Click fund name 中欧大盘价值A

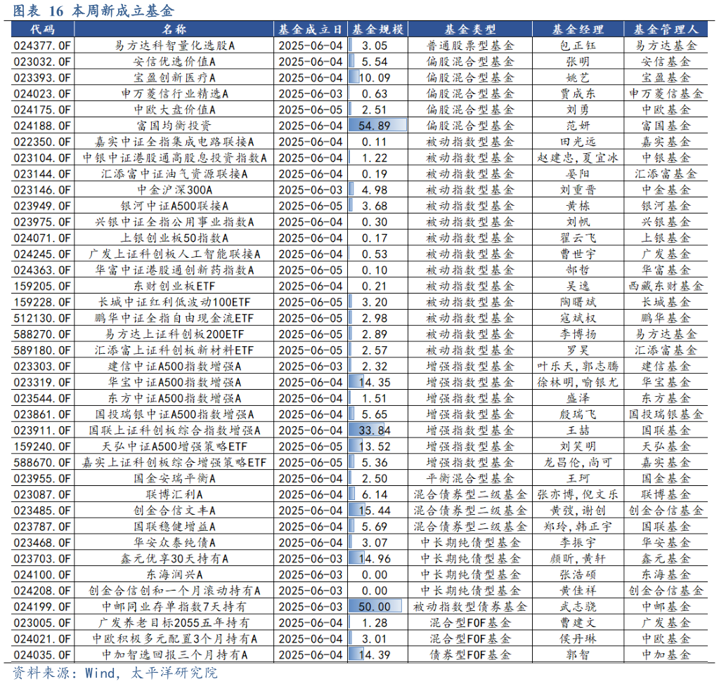[174, 110]
